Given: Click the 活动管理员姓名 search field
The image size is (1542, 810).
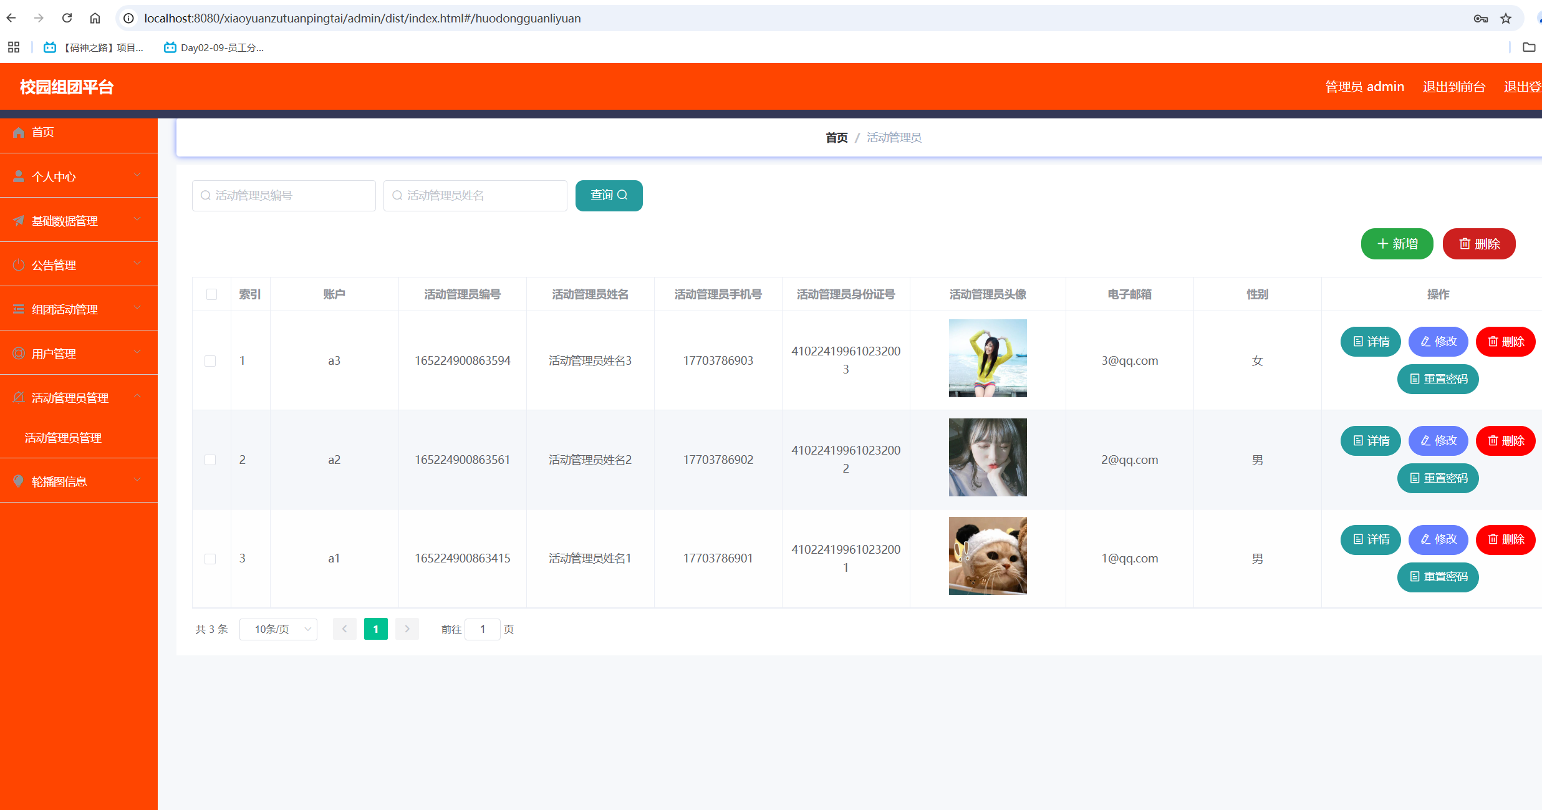Looking at the screenshot, I should pos(475,196).
